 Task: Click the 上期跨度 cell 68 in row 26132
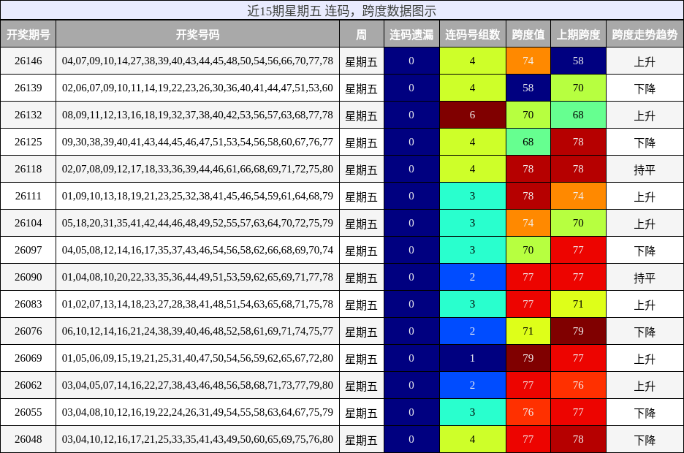pyautogui.click(x=578, y=115)
